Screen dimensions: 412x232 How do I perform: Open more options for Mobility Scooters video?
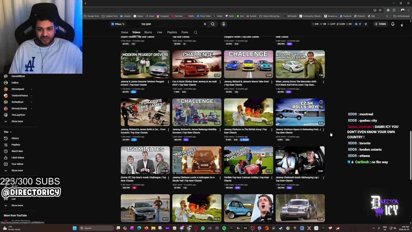220,130
